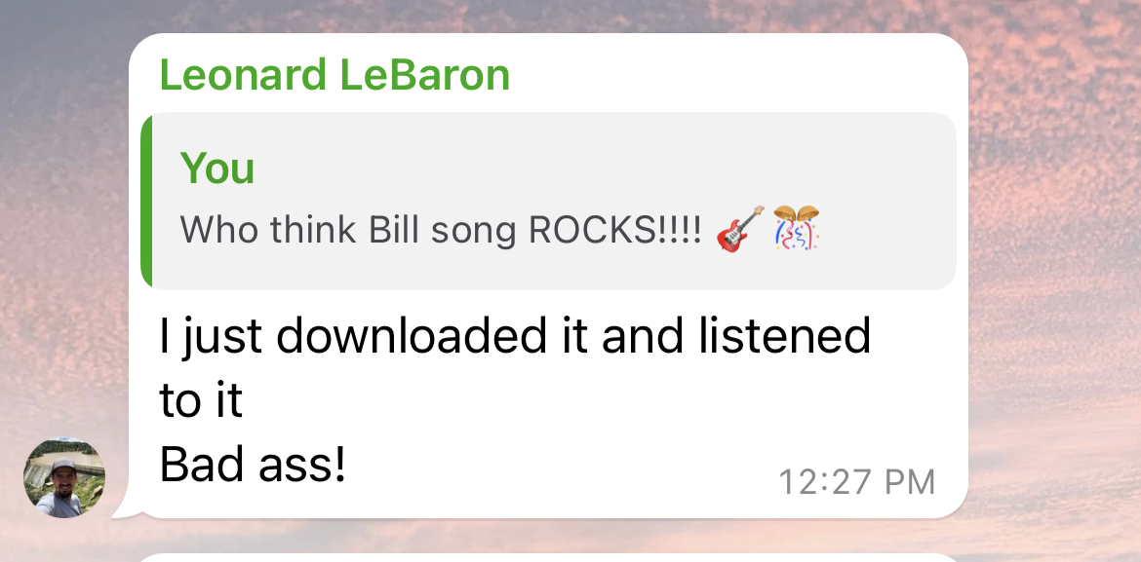
Task: Jump to the quoted reply from You
Action: [x=548, y=201]
